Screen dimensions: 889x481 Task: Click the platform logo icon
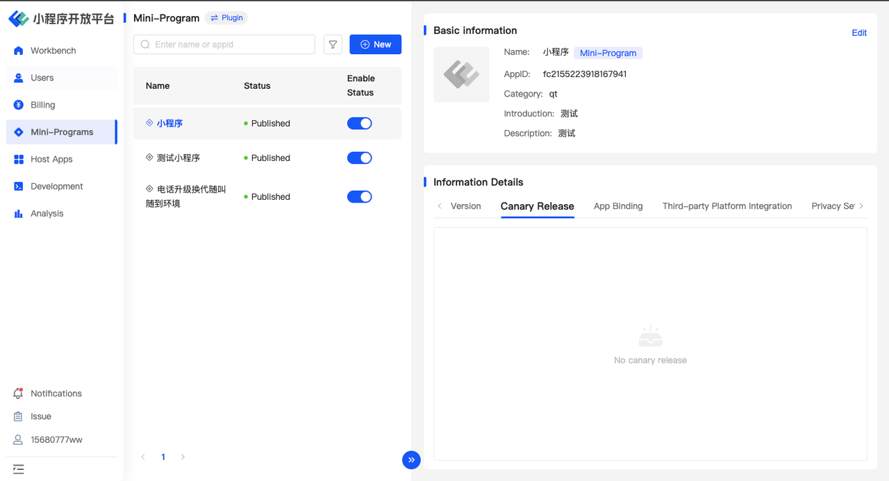[19, 19]
